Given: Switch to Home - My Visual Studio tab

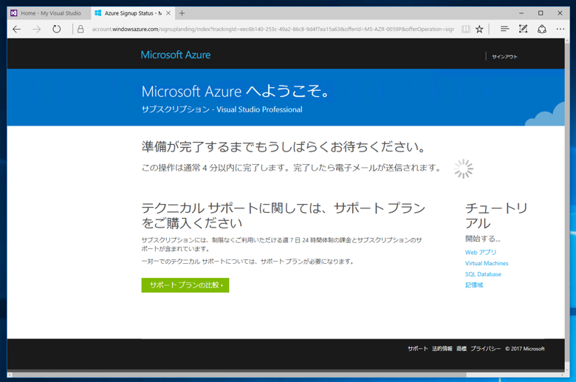Looking at the screenshot, I should 49,13.
